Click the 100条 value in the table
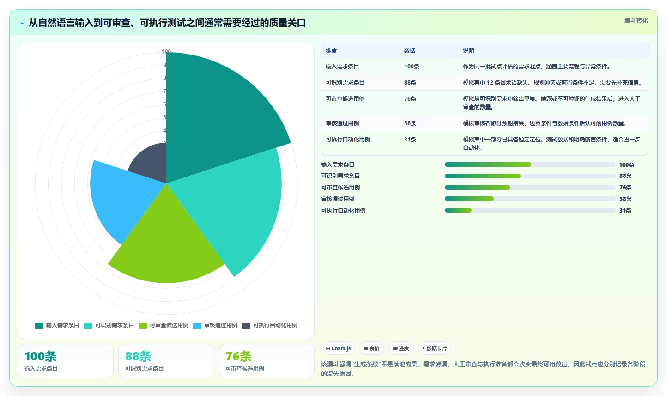The height and width of the screenshot is (396, 667). [x=412, y=67]
